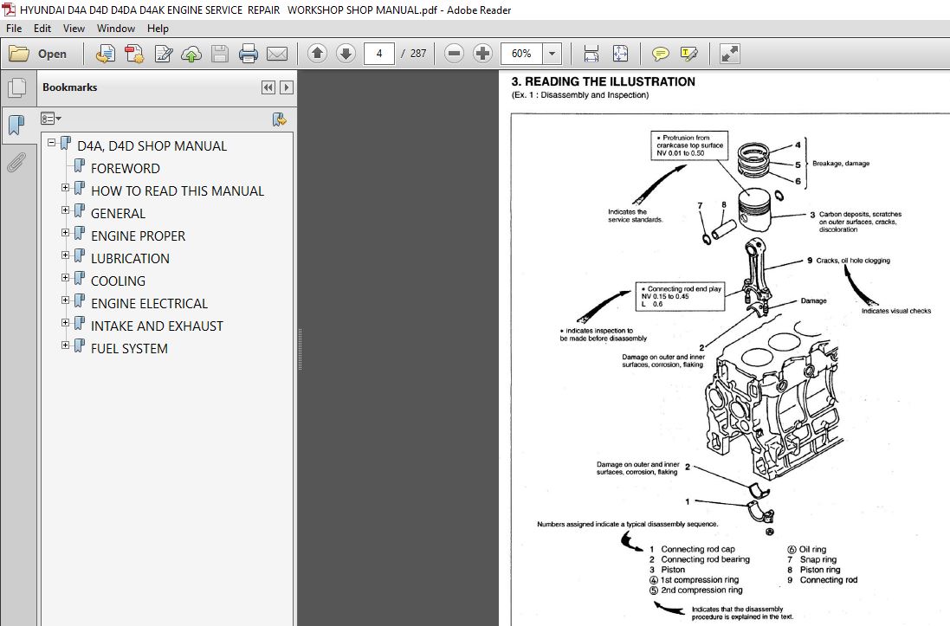
Task: Jump to LUBRICATION bookmark
Action: pos(130,258)
